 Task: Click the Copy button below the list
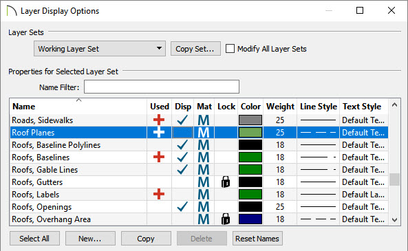[x=146, y=239]
